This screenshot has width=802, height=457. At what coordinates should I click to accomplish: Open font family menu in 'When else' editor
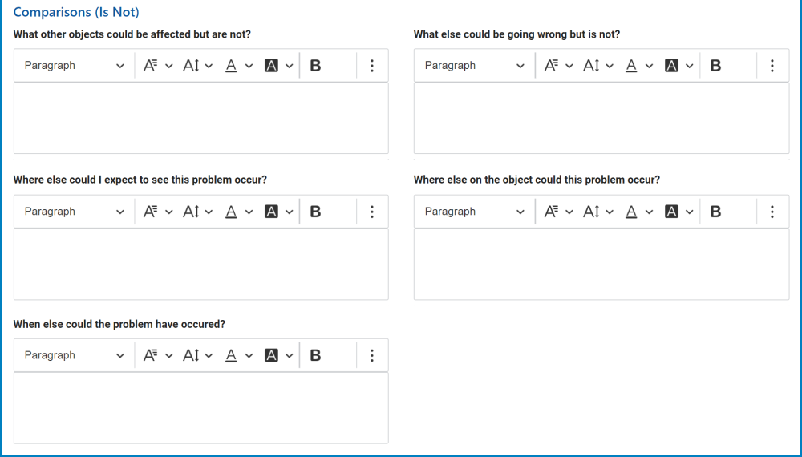(157, 355)
